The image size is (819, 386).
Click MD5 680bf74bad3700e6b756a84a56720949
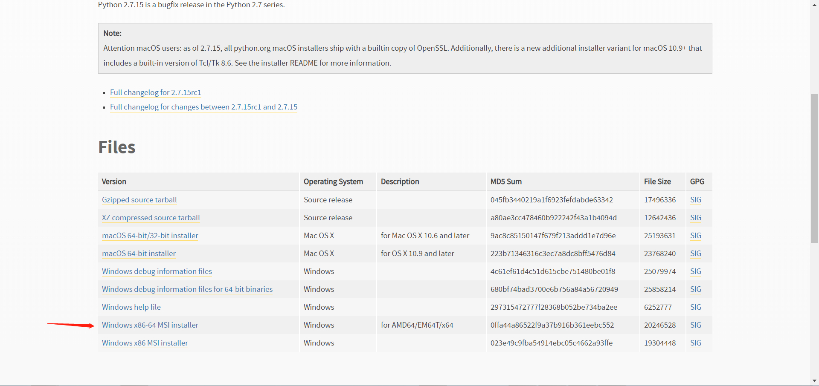pyautogui.click(x=554, y=289)
